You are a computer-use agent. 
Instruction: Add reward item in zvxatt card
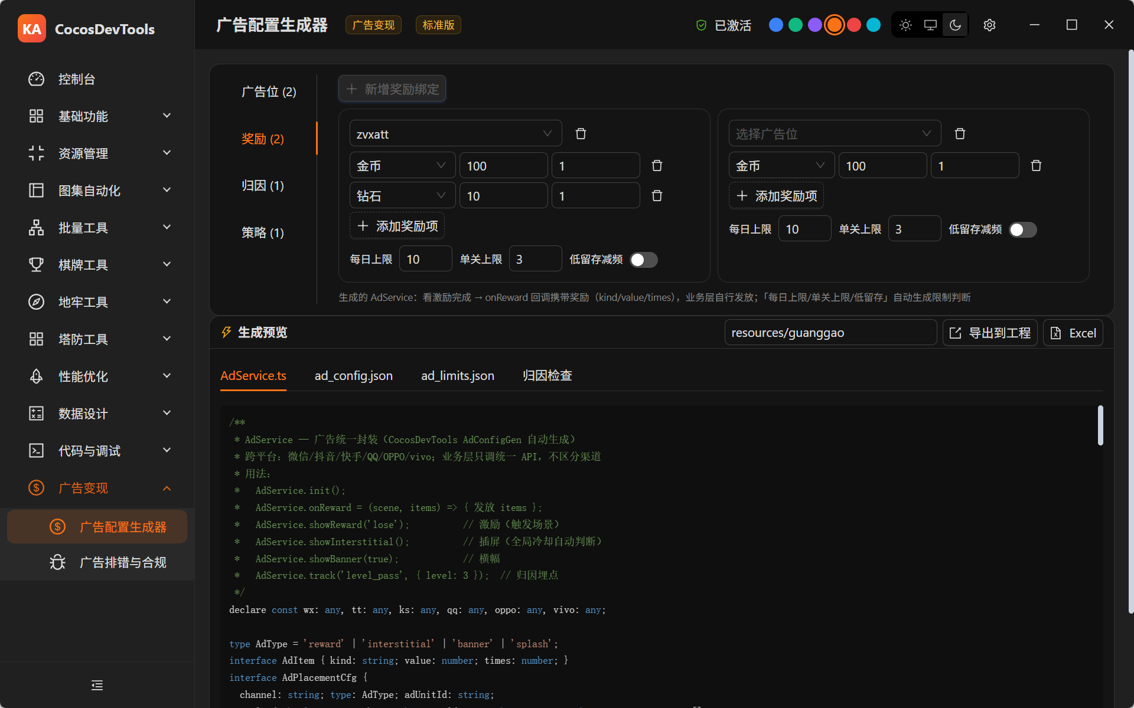(x=397, y=226)
